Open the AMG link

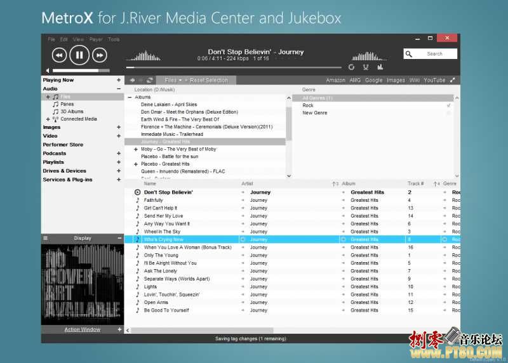coord(355,80)
